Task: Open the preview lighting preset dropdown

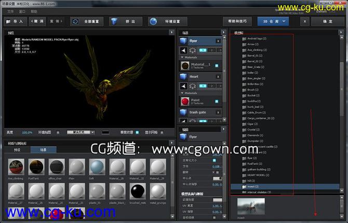Action: pos(81,132)
